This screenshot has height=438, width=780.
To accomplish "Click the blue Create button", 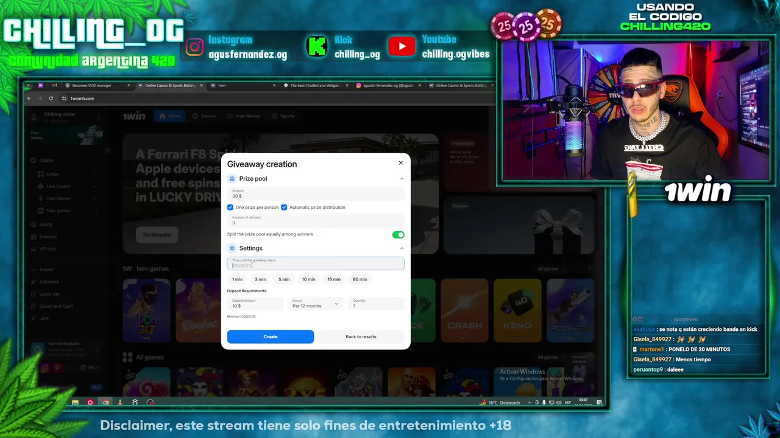I will pyautogui.click(x=271, y=336).
